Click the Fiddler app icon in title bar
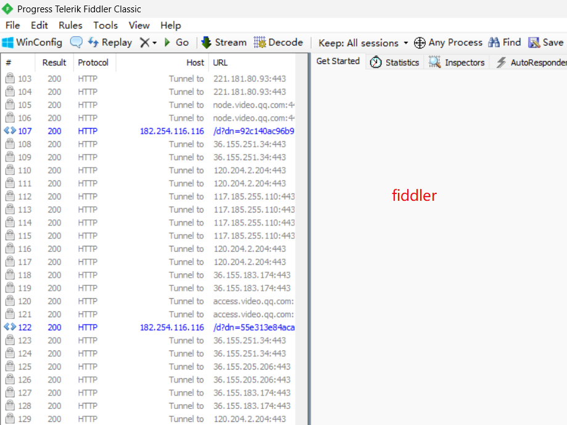 click(7, 9)
